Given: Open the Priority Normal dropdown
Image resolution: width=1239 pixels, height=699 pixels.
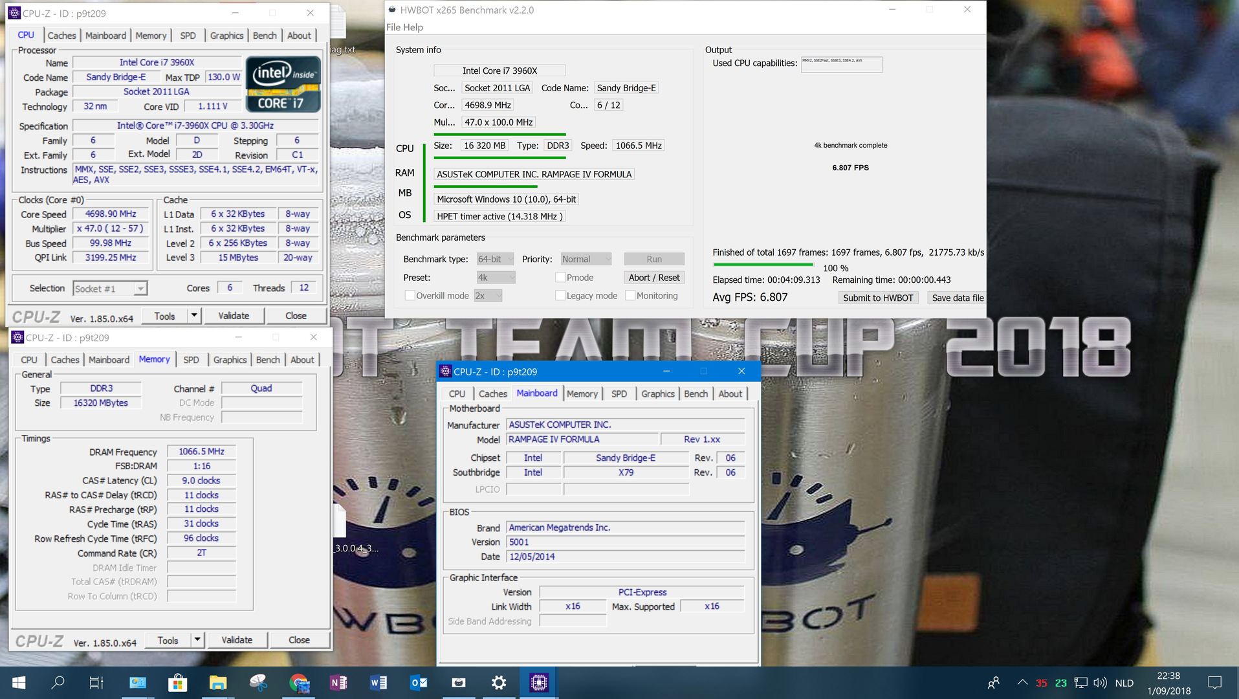Looking at the screenshot, I should click(586, 260).
